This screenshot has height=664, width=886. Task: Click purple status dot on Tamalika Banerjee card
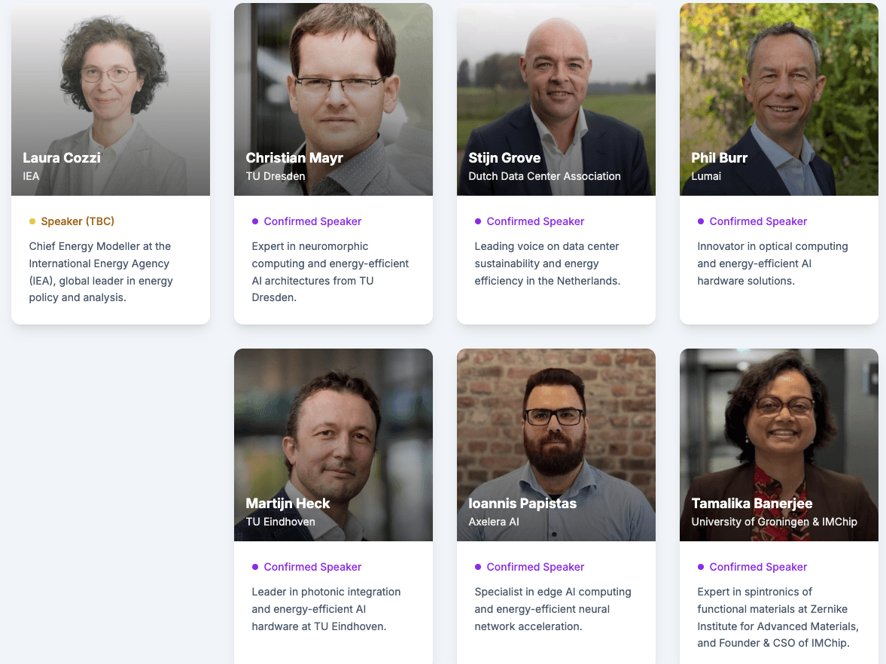point(701,567)
